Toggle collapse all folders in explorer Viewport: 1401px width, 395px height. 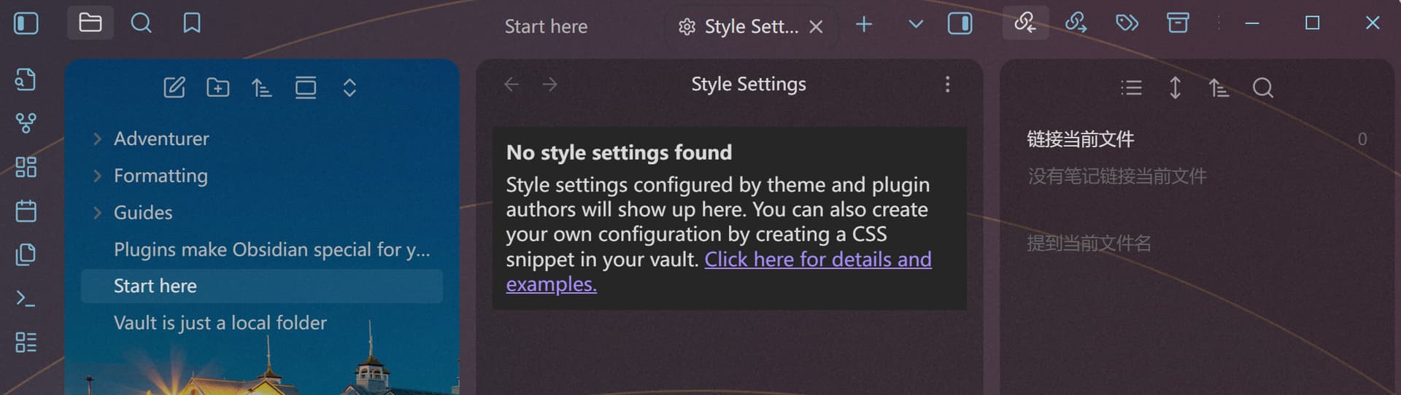click(x=350, y=88)
